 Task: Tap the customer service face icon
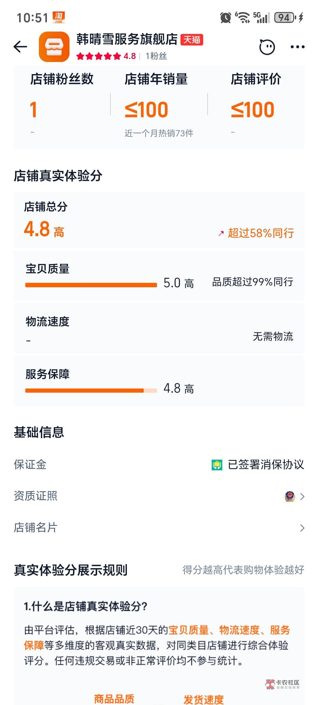click(x=267, y=47)
